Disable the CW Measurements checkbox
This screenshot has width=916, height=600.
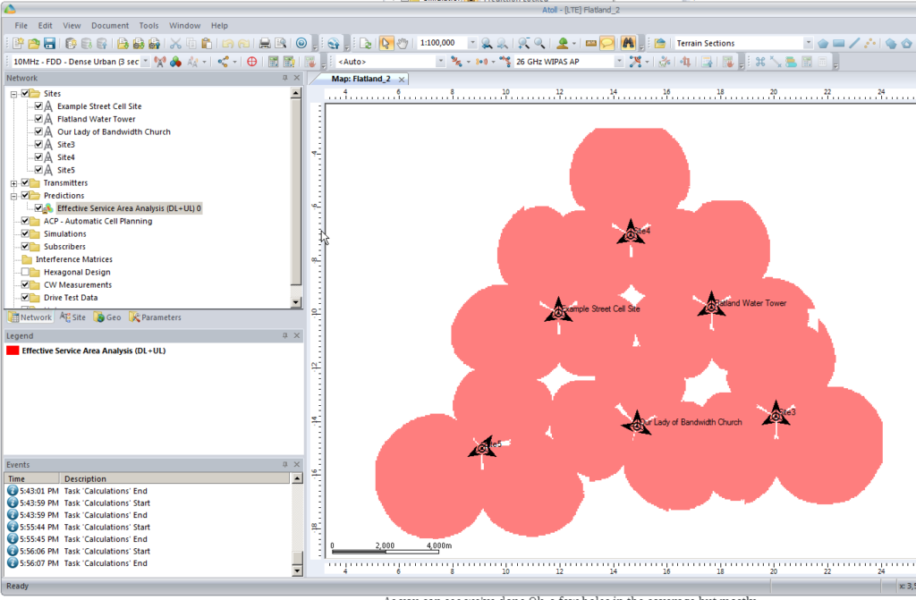tap(25, 284)
